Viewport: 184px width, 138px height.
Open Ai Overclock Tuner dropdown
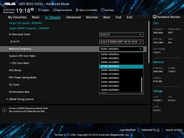121,35
